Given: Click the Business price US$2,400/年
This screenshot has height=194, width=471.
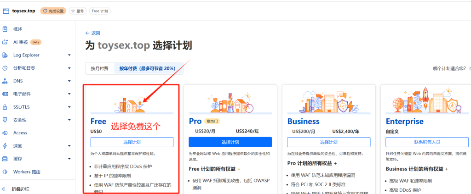Looking at the screenshot, I should (x=346, y=131).
